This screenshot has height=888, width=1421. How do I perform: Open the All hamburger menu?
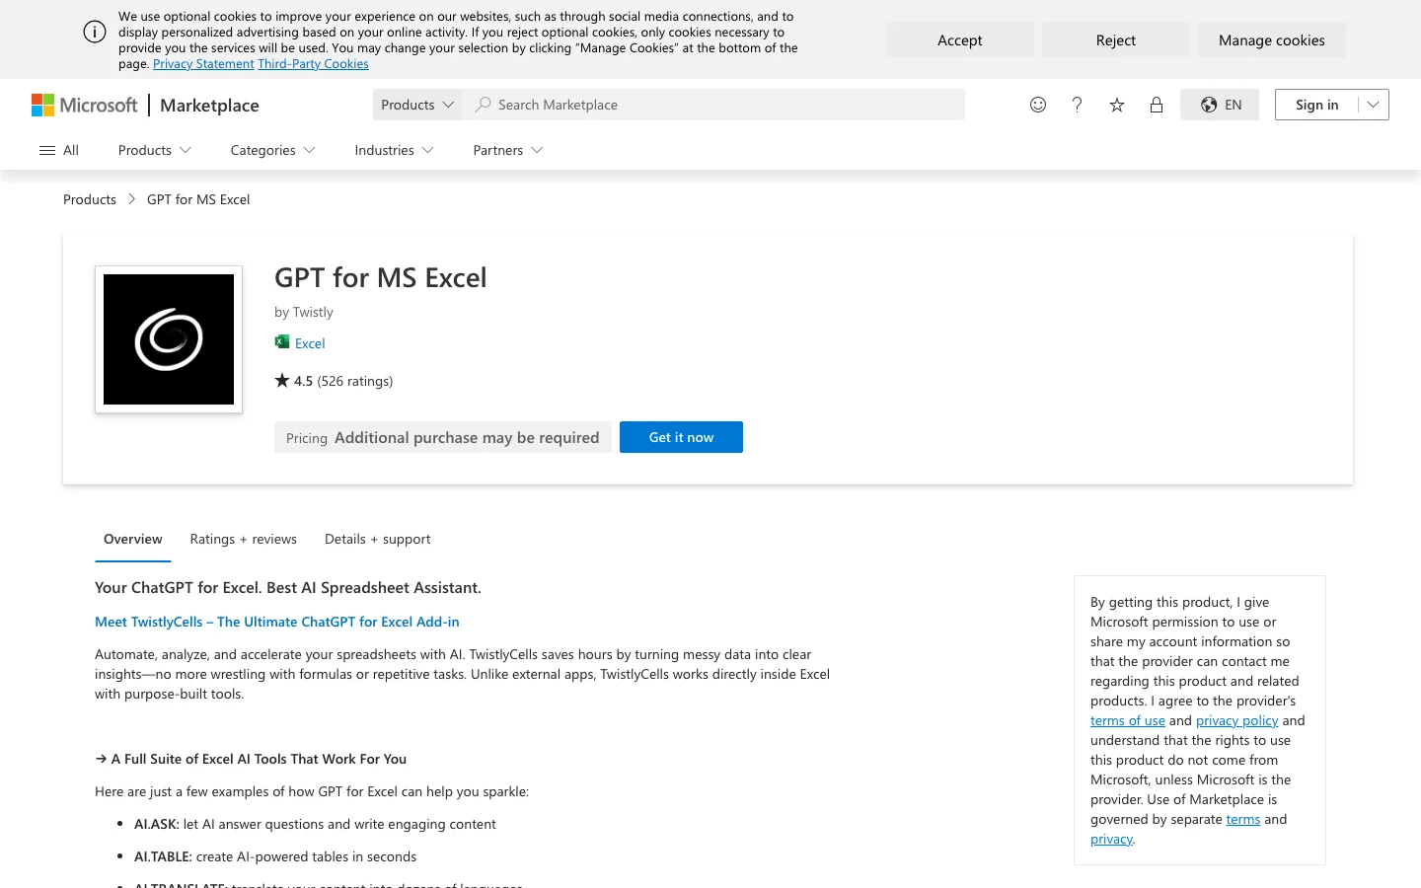pyautogui.click(x=59, y=150)
